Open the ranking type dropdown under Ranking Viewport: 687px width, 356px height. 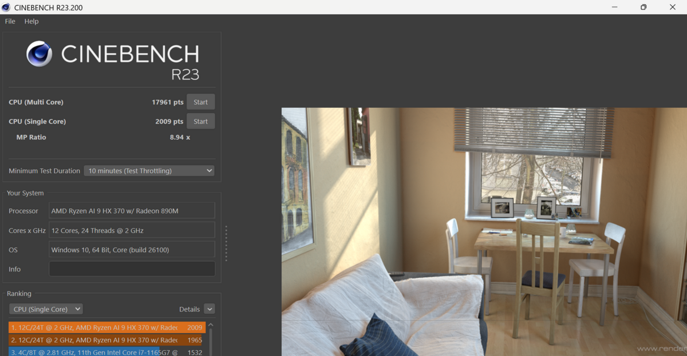46,309
